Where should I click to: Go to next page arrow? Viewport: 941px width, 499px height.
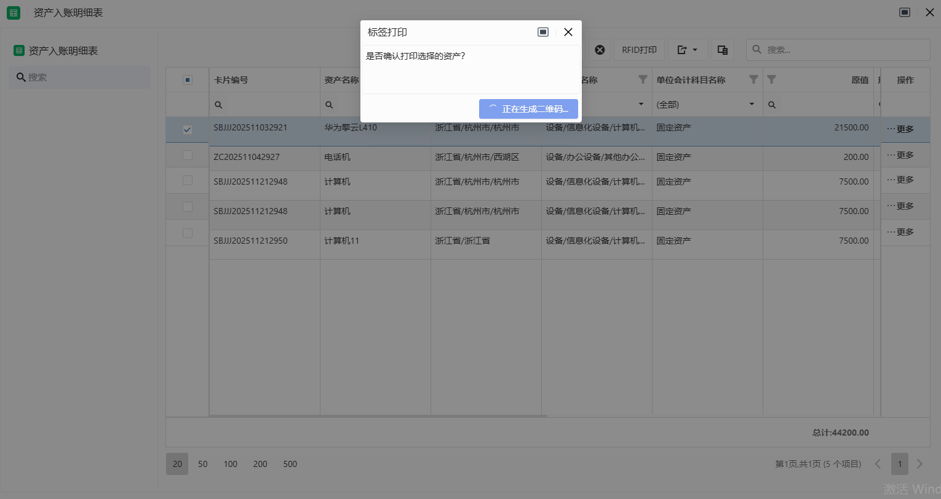click(x=919, y=464)
